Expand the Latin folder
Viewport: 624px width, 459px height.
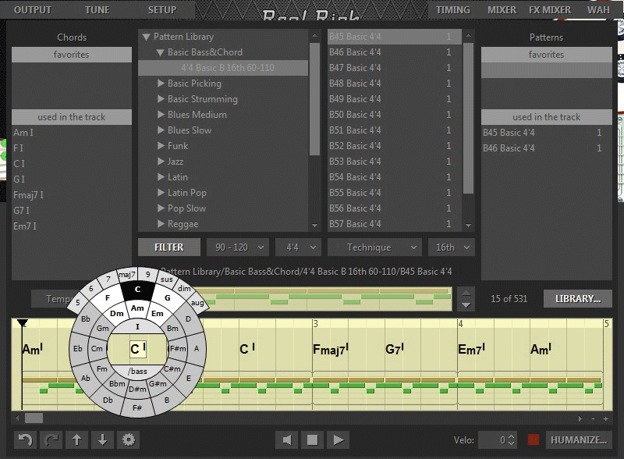click(161, 177)
